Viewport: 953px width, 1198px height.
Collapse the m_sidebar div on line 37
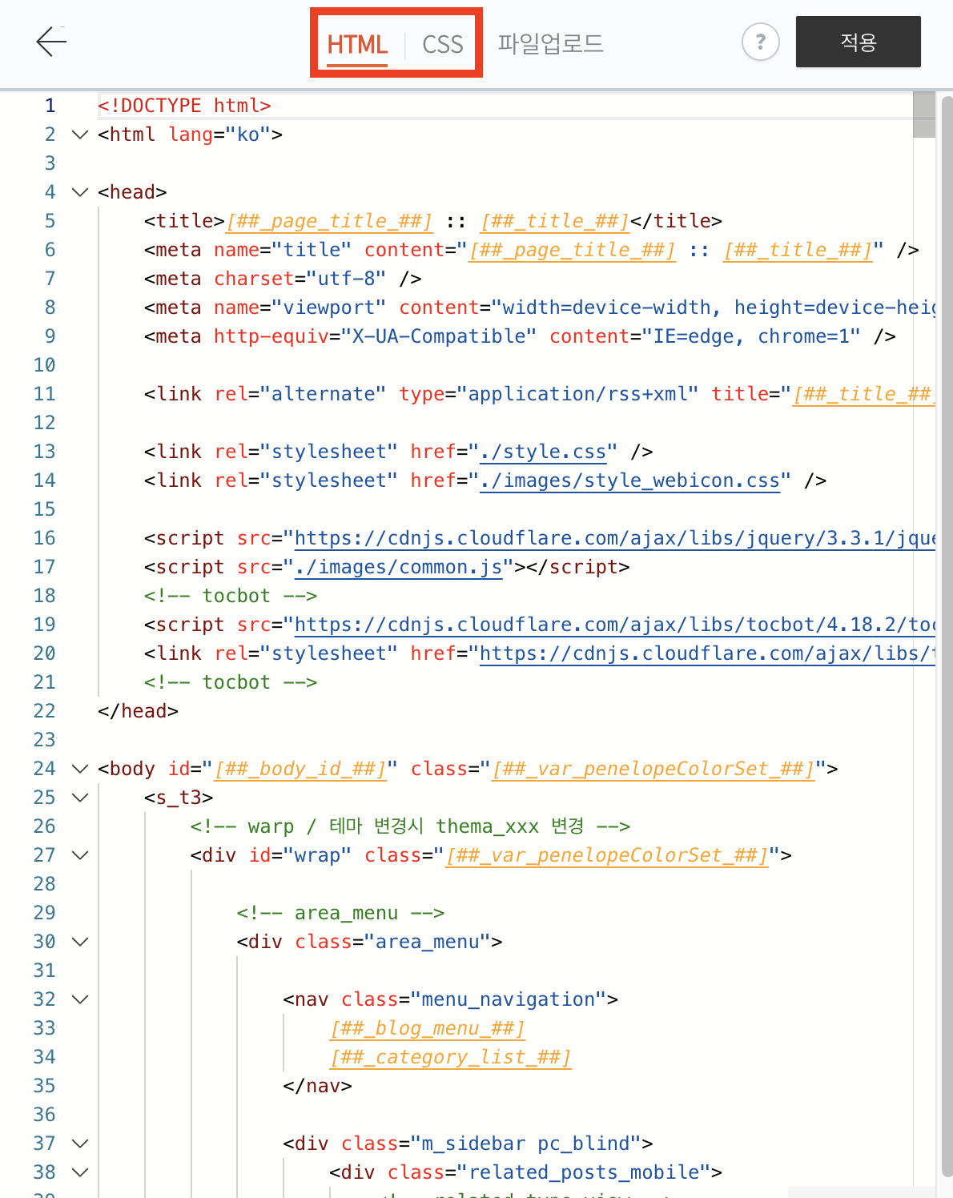pyautogui.click(x=80, y=1144)
